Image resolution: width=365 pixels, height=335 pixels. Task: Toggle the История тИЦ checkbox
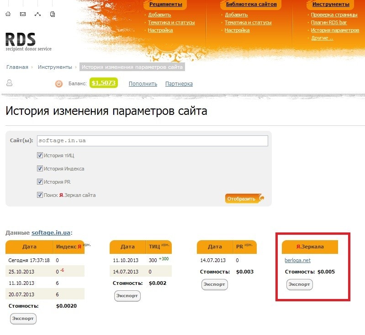click(40, 155)
